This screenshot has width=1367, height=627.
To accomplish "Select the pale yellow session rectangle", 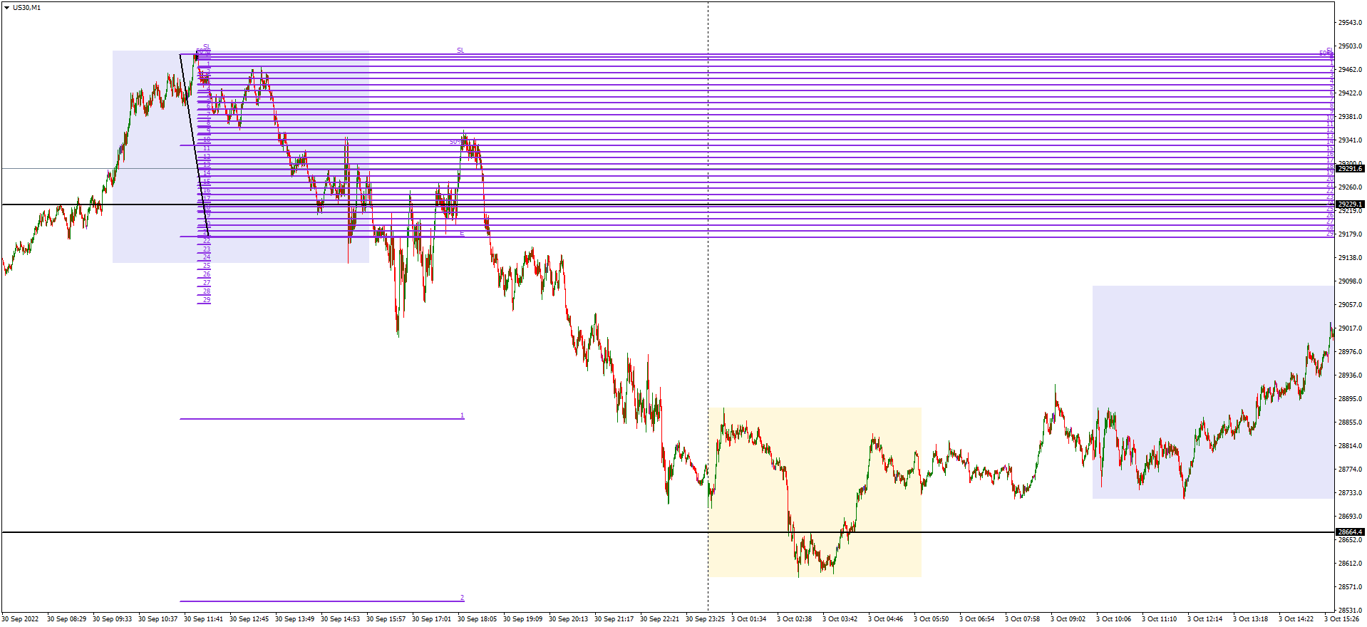I will [815, 492].
